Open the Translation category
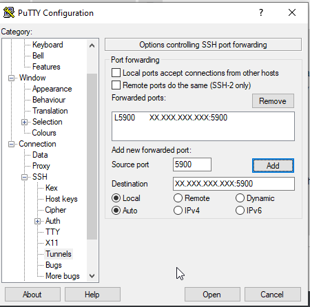The width and height of the screenshot is (310, 307). pyautogui.click(x=50, y=111)
